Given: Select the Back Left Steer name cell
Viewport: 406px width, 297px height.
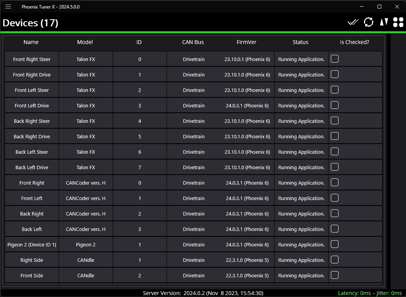Looking at the screenshot, I should (32, 152).
